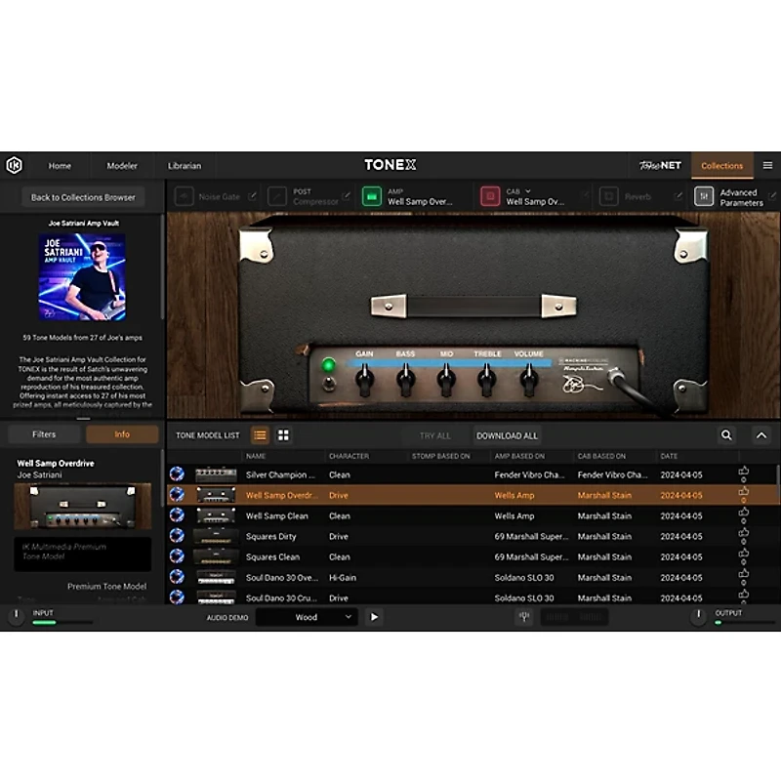Toggle the amp's green power light

tap(328, 365)
